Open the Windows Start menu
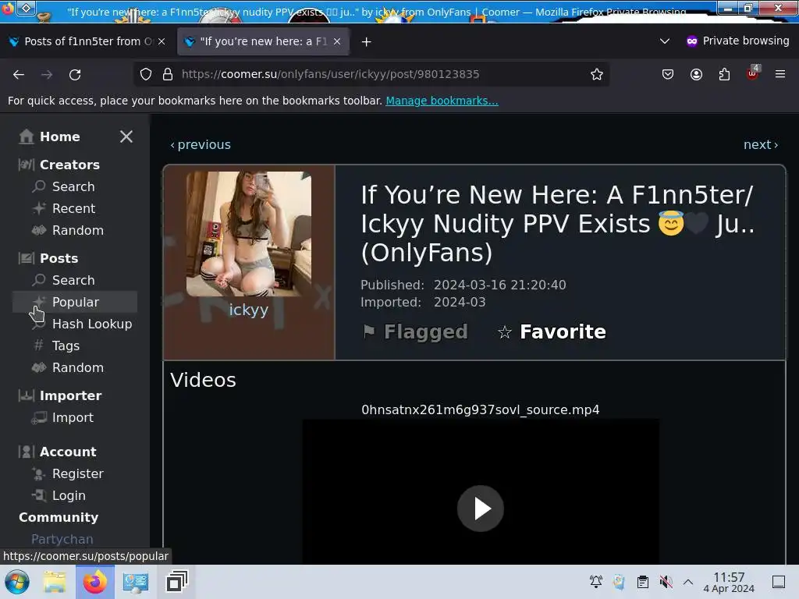 [x=17, y=582]
